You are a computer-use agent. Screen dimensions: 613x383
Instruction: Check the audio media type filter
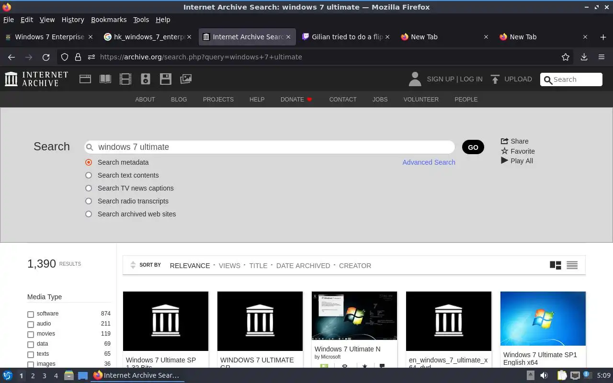click(31, 324)
